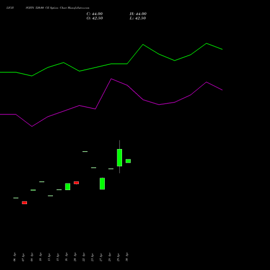Click the open value "O: 42.50"
This screenshot has height=270, width=270.
(x=94, y=18)
